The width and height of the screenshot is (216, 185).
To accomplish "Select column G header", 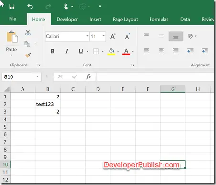I will coord(173,89).
